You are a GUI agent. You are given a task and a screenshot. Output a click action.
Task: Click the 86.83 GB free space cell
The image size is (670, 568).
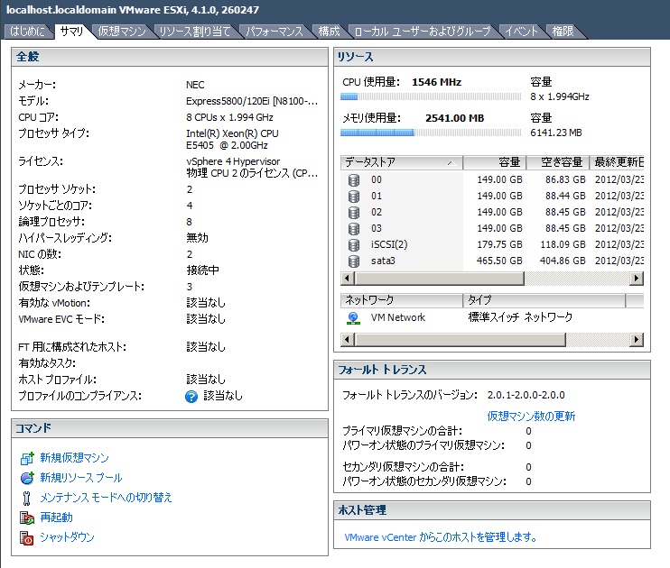(x=565, y=179)
